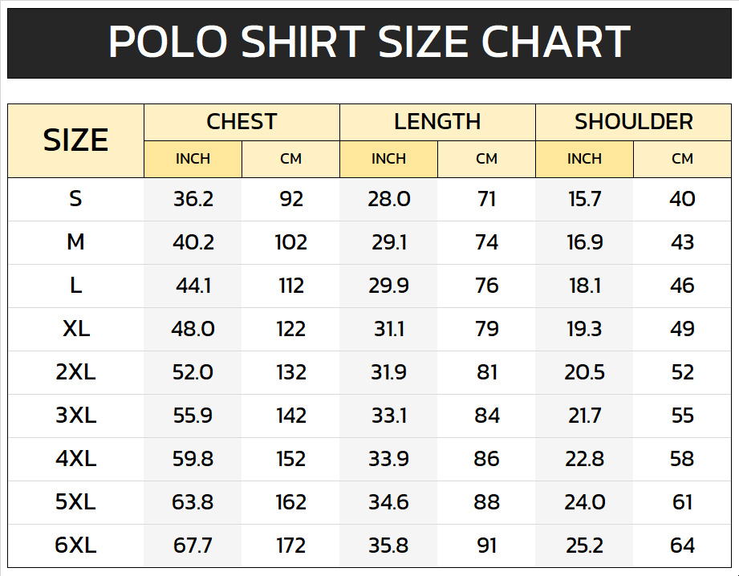Viewport: 739px width, 576px height.
Task: Click the 3XL size row label
Action: click(x=75, y=416)
